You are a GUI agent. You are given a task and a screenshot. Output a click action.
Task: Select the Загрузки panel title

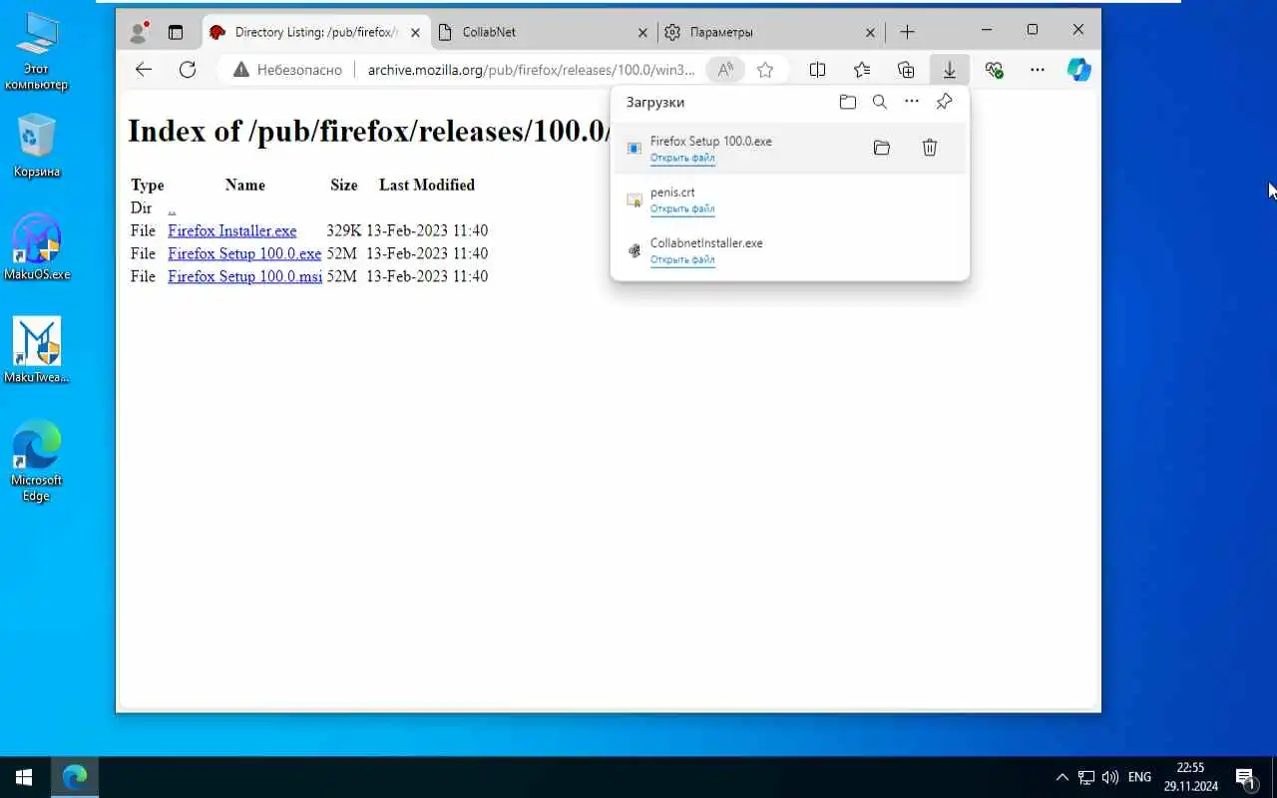coord(655,102)
